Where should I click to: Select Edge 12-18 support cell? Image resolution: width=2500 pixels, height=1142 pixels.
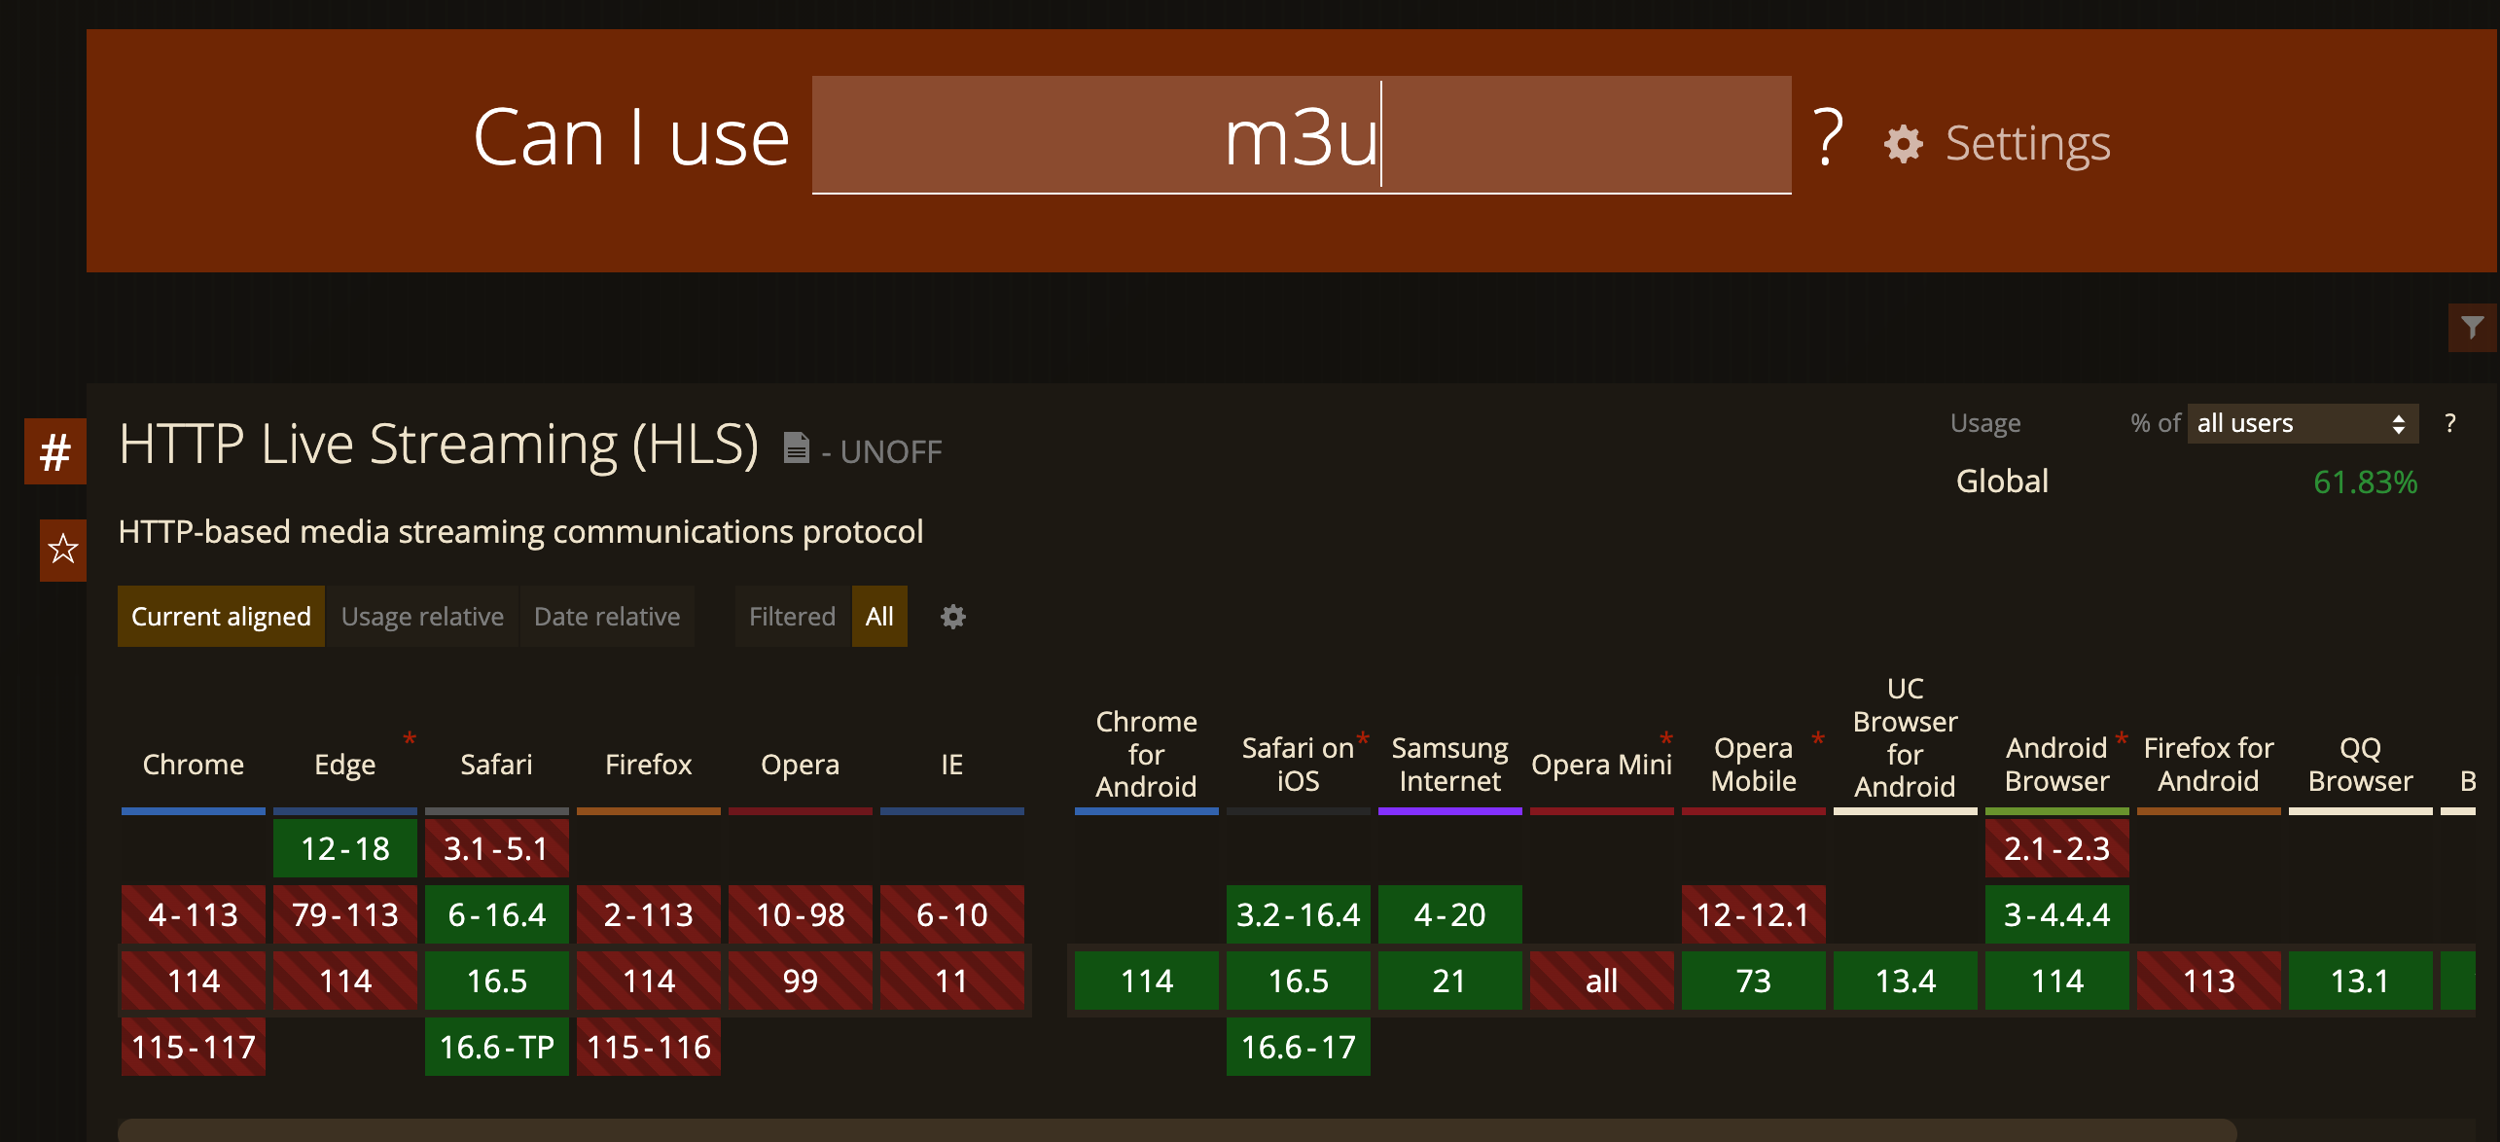click(345, 848)
